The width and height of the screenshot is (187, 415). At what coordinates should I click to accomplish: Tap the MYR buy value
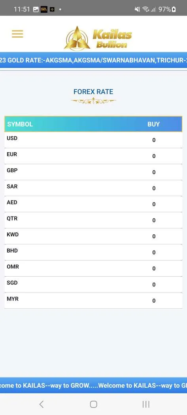[154, 301]
